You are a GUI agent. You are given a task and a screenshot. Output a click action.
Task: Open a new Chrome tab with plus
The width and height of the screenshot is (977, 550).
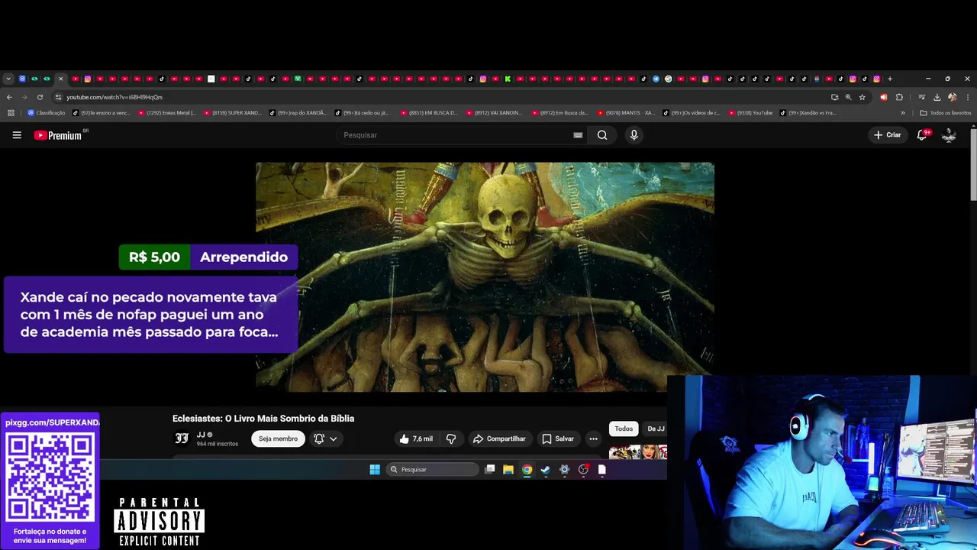point(890,79)
